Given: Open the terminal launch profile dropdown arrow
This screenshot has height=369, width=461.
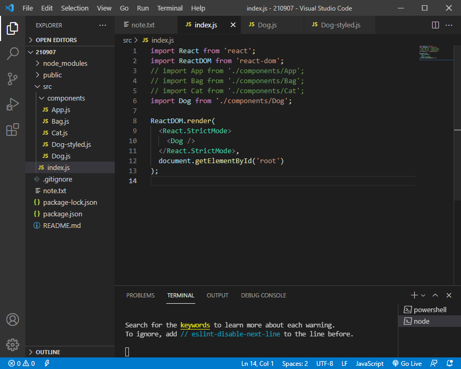Looking at the screenshot, I should (x=423, y=295).
